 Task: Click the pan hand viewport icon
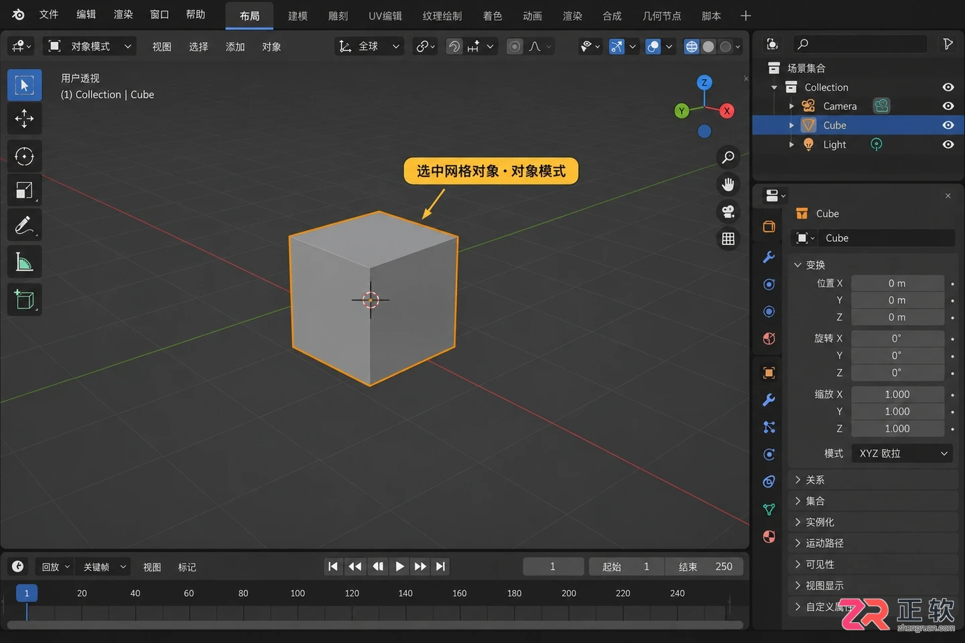click(x=728, y=184)
